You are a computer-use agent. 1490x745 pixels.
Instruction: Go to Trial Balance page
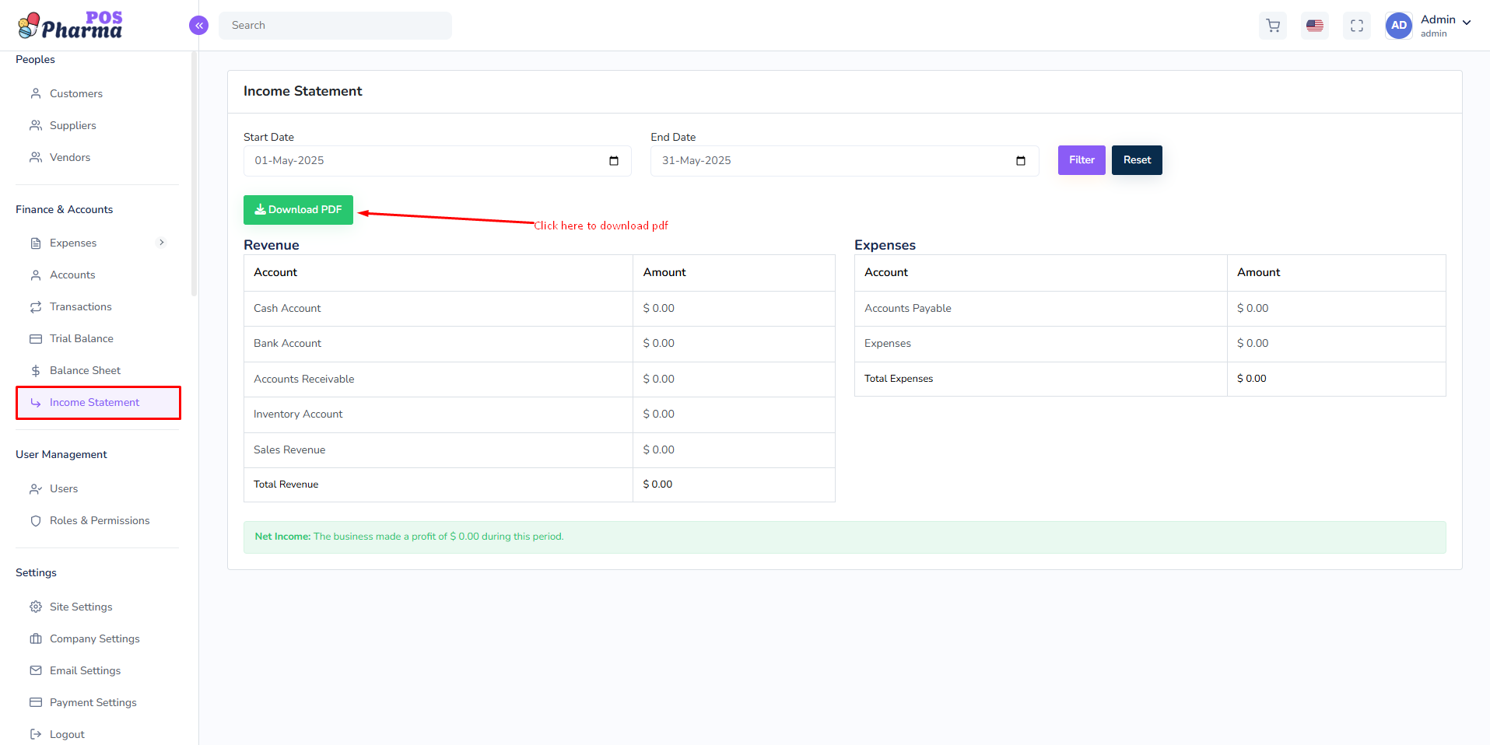tap(81, 338)
